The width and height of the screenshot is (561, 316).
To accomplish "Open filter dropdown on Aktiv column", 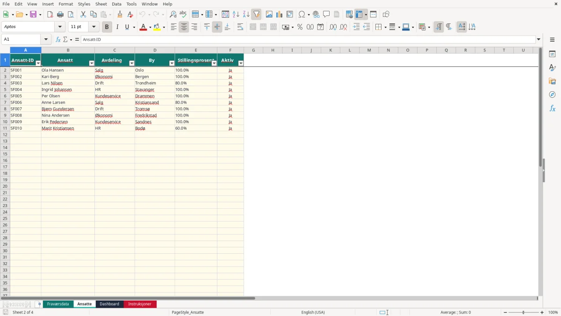I will pos(241,63).
